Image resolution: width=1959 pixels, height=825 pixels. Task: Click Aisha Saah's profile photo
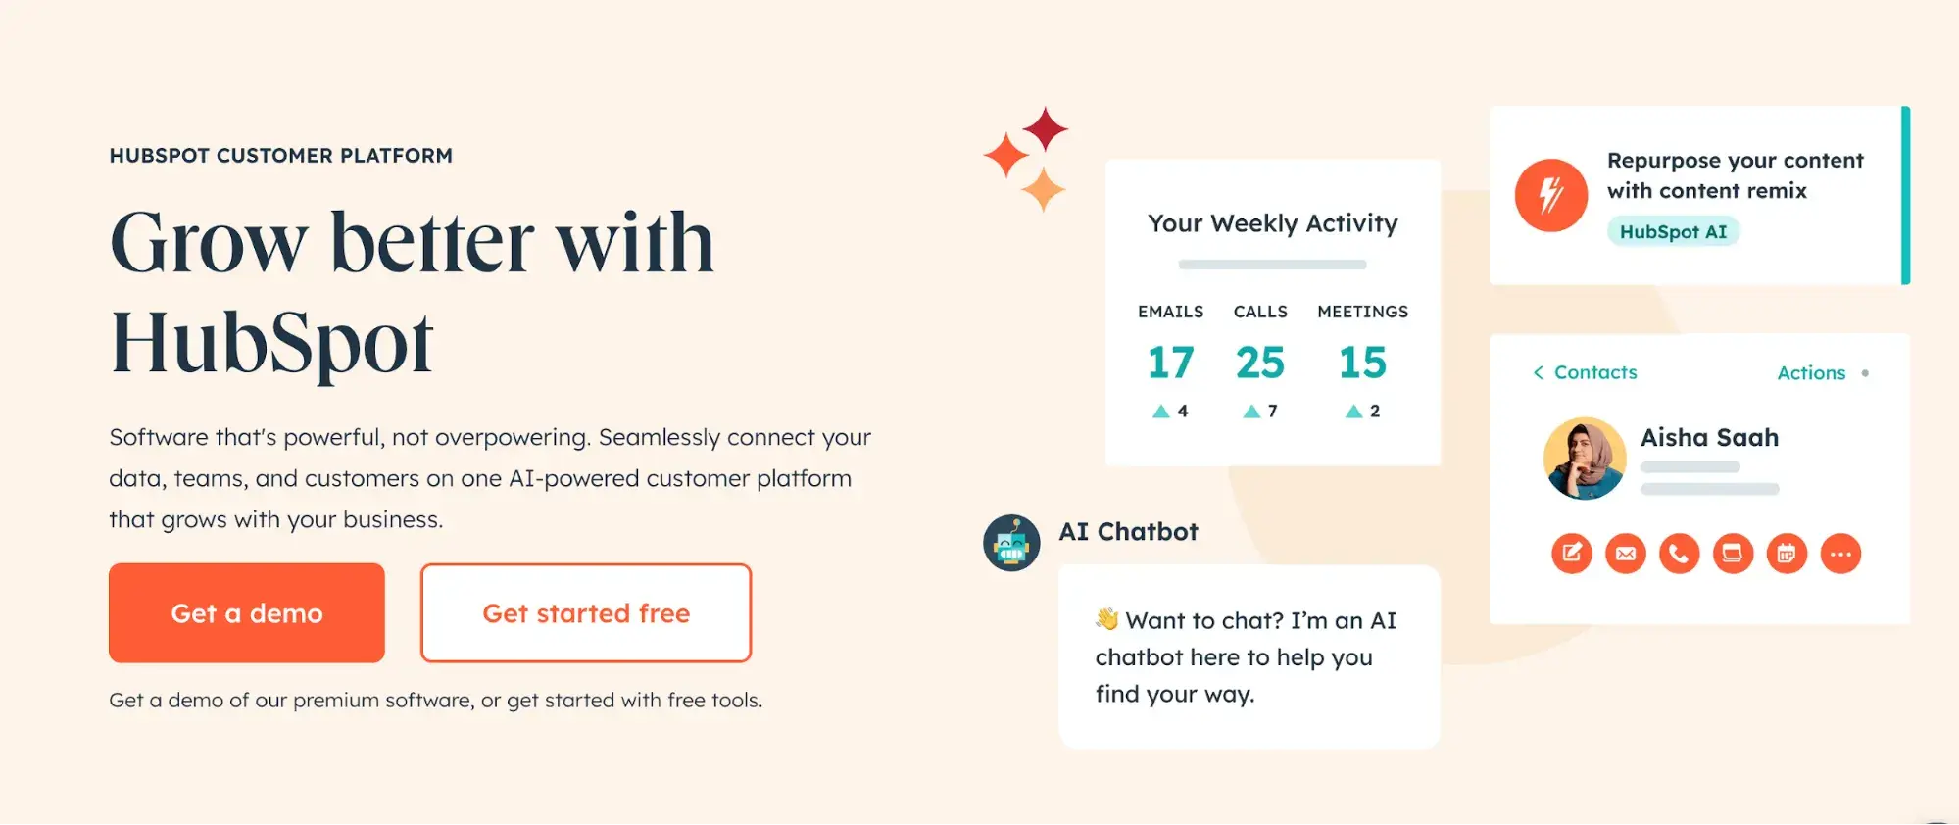[1585, 459]
